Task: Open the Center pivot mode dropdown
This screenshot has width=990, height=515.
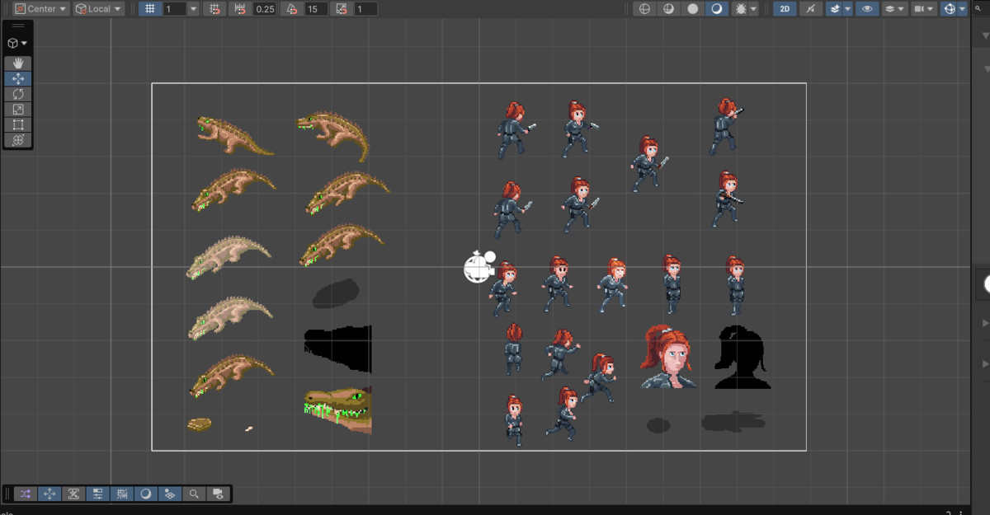Action: [x=40, y=9]
